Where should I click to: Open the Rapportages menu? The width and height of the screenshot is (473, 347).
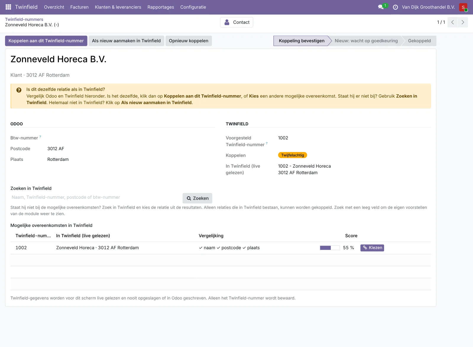(161, 7)
